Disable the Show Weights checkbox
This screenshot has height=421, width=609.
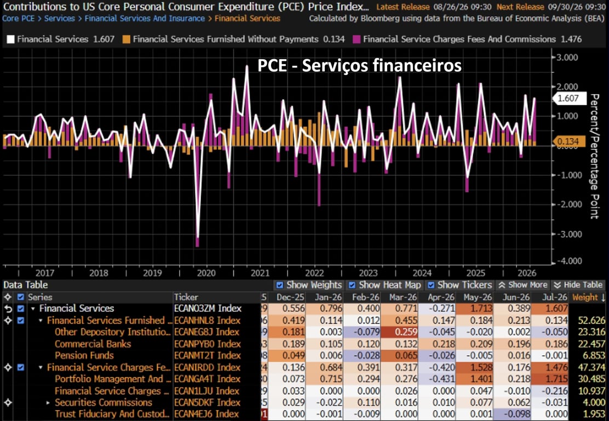(x=279, y=285)
